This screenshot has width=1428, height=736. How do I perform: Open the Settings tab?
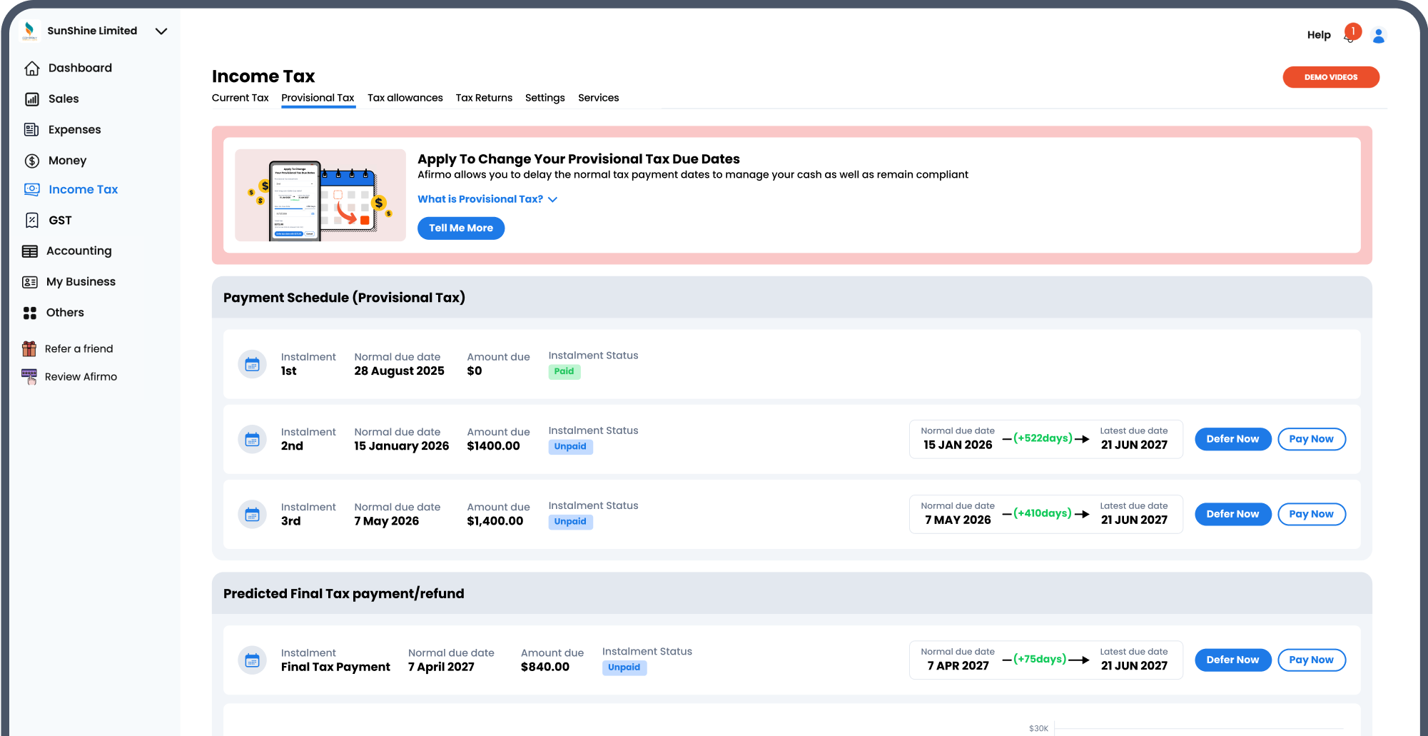point(545,98)
